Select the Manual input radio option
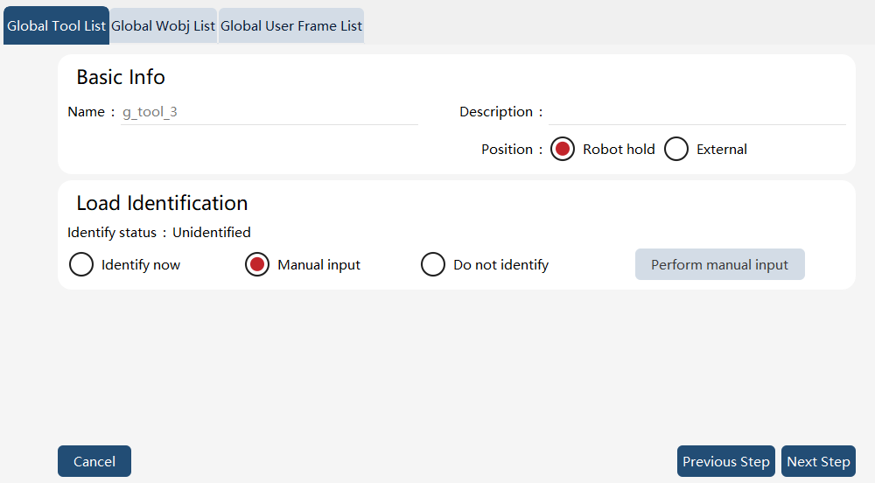Viewport: 875px width, 483px height. pyautogui.click(x=257, y=264)
